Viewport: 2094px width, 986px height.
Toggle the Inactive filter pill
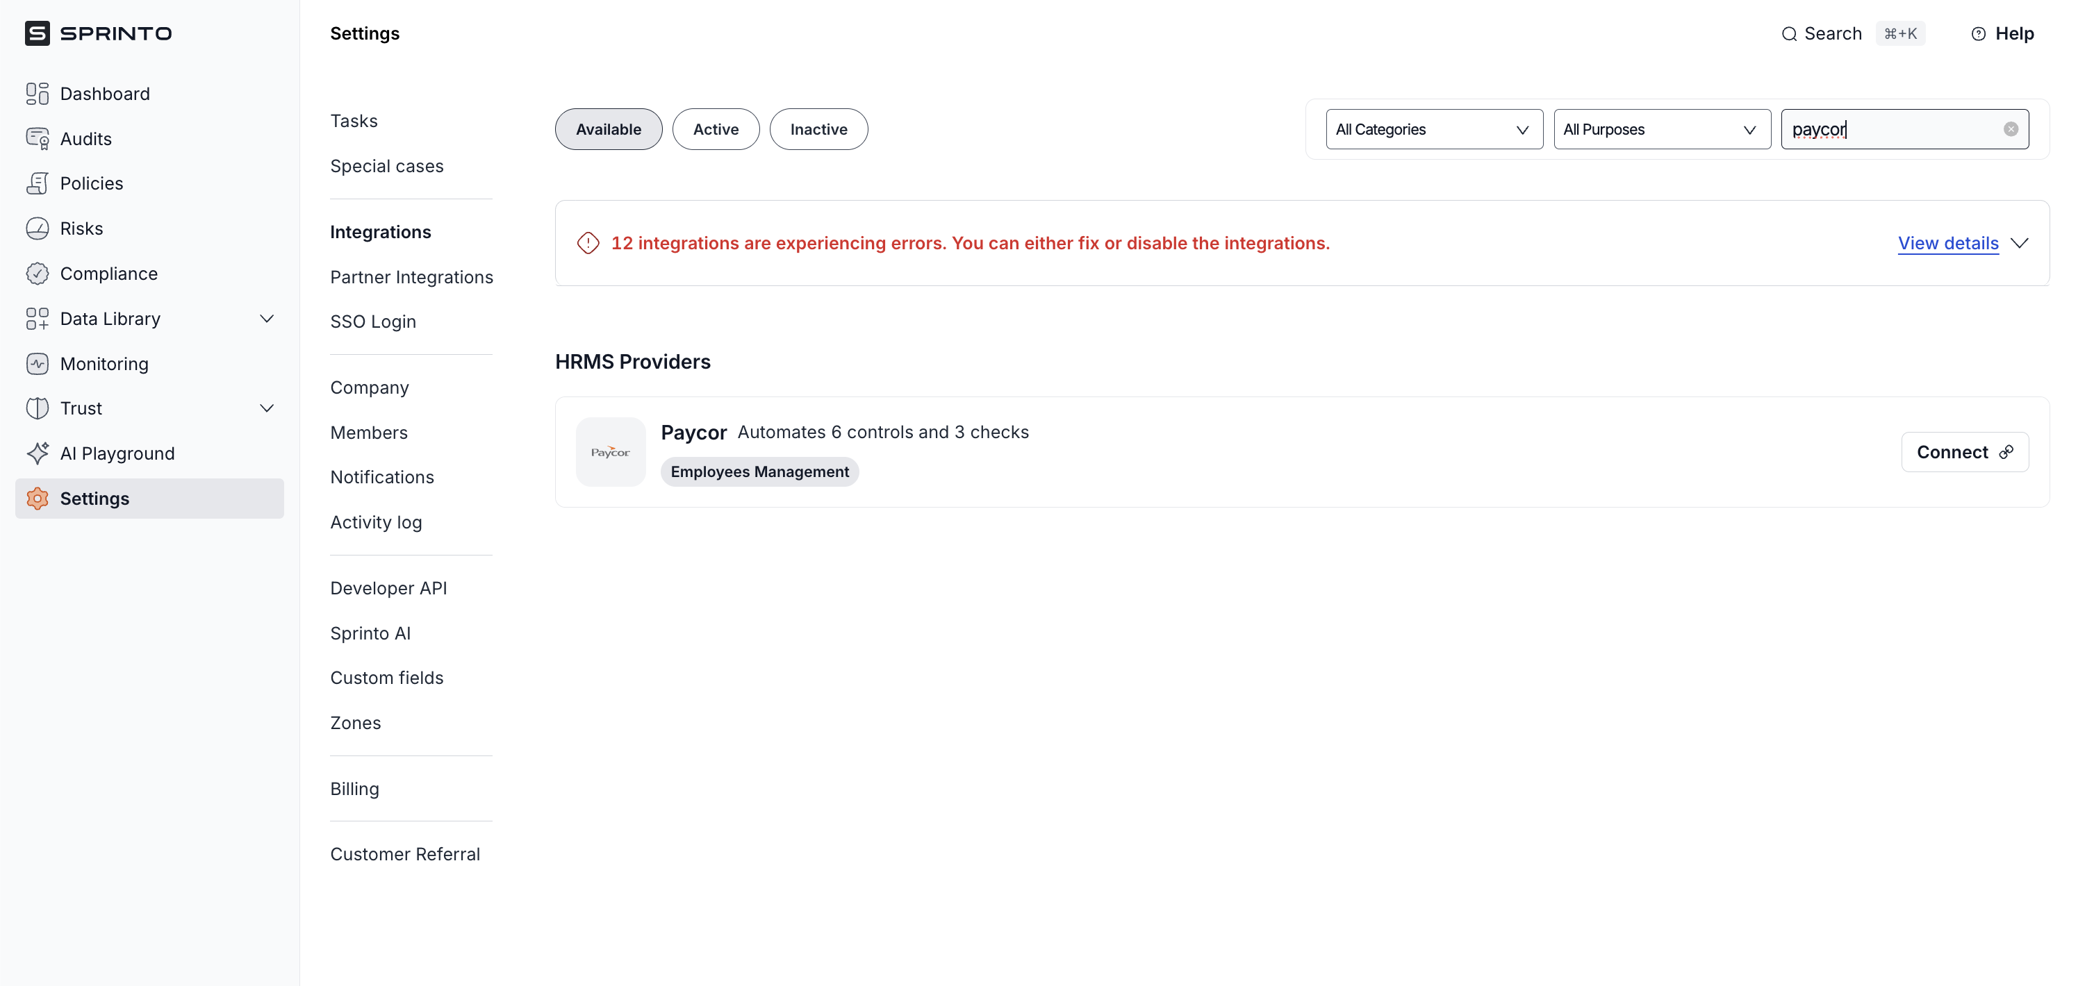818,129
